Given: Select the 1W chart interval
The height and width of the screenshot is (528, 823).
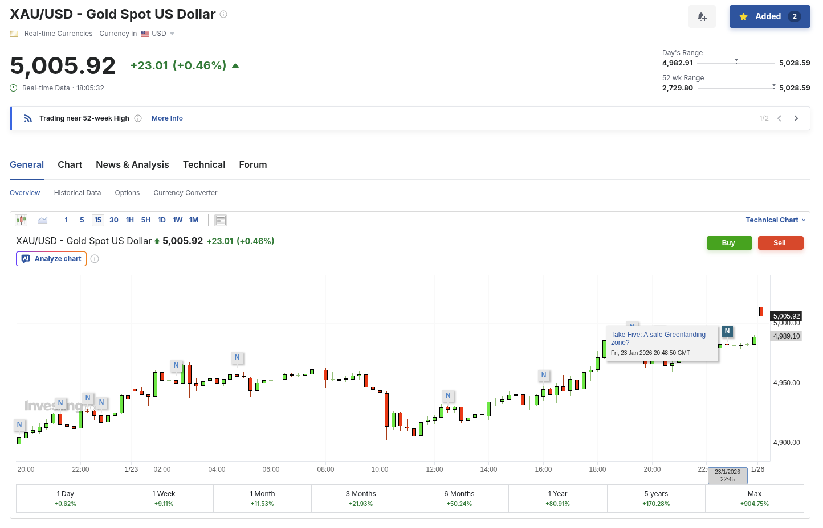Looking at the screenshot, I should tap(178, 220).
